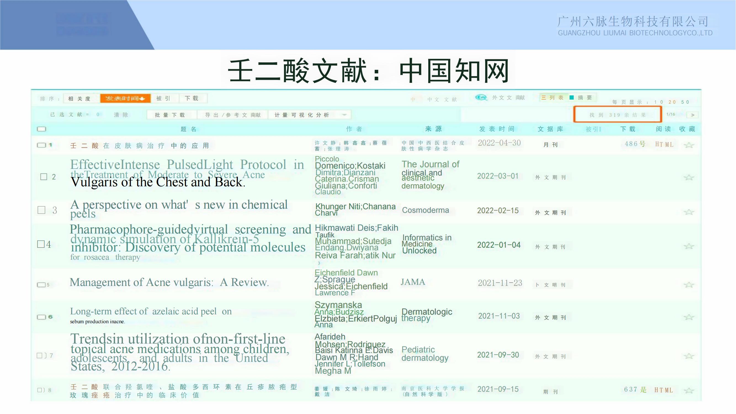This screenshot has height=414, width=736.
Task: Open article 壬二酸在皮肤病治疗中的应用
Action: [x=140, y=146]
